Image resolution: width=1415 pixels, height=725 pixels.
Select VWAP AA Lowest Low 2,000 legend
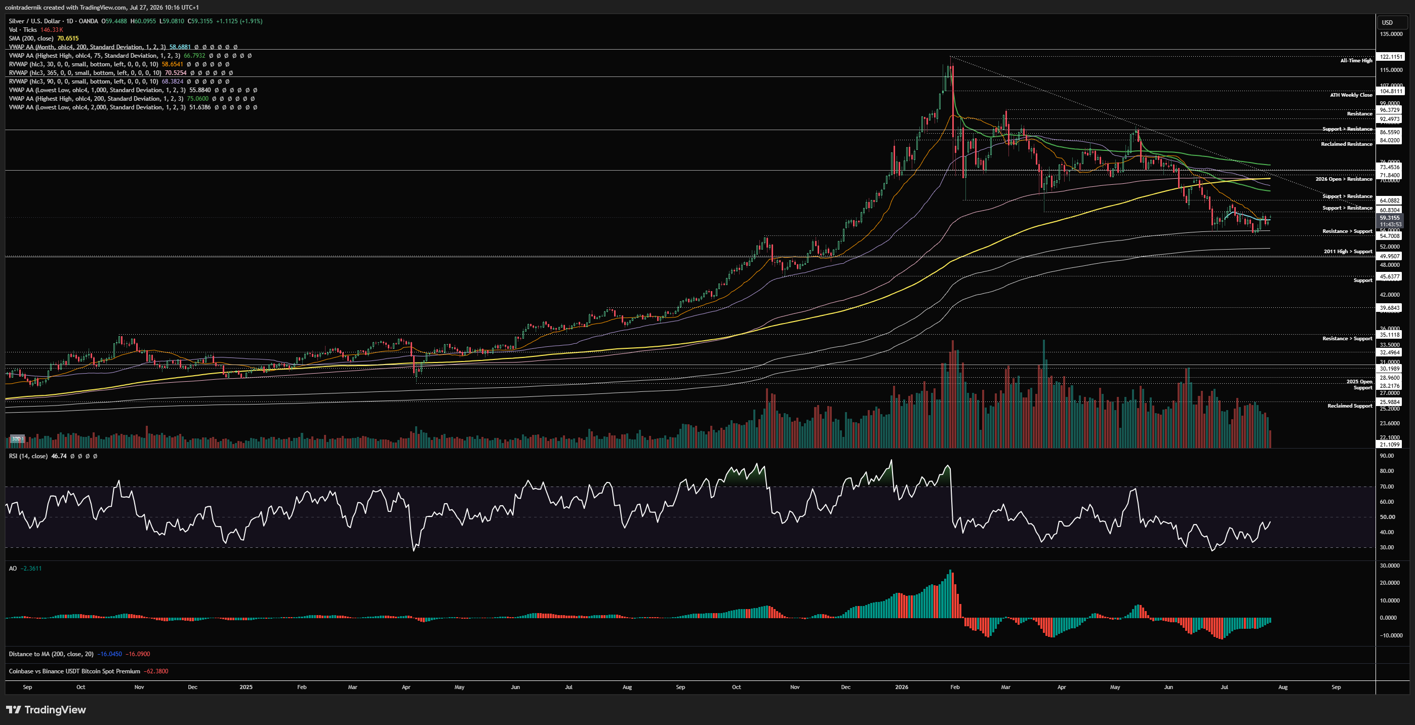(97, 107)
